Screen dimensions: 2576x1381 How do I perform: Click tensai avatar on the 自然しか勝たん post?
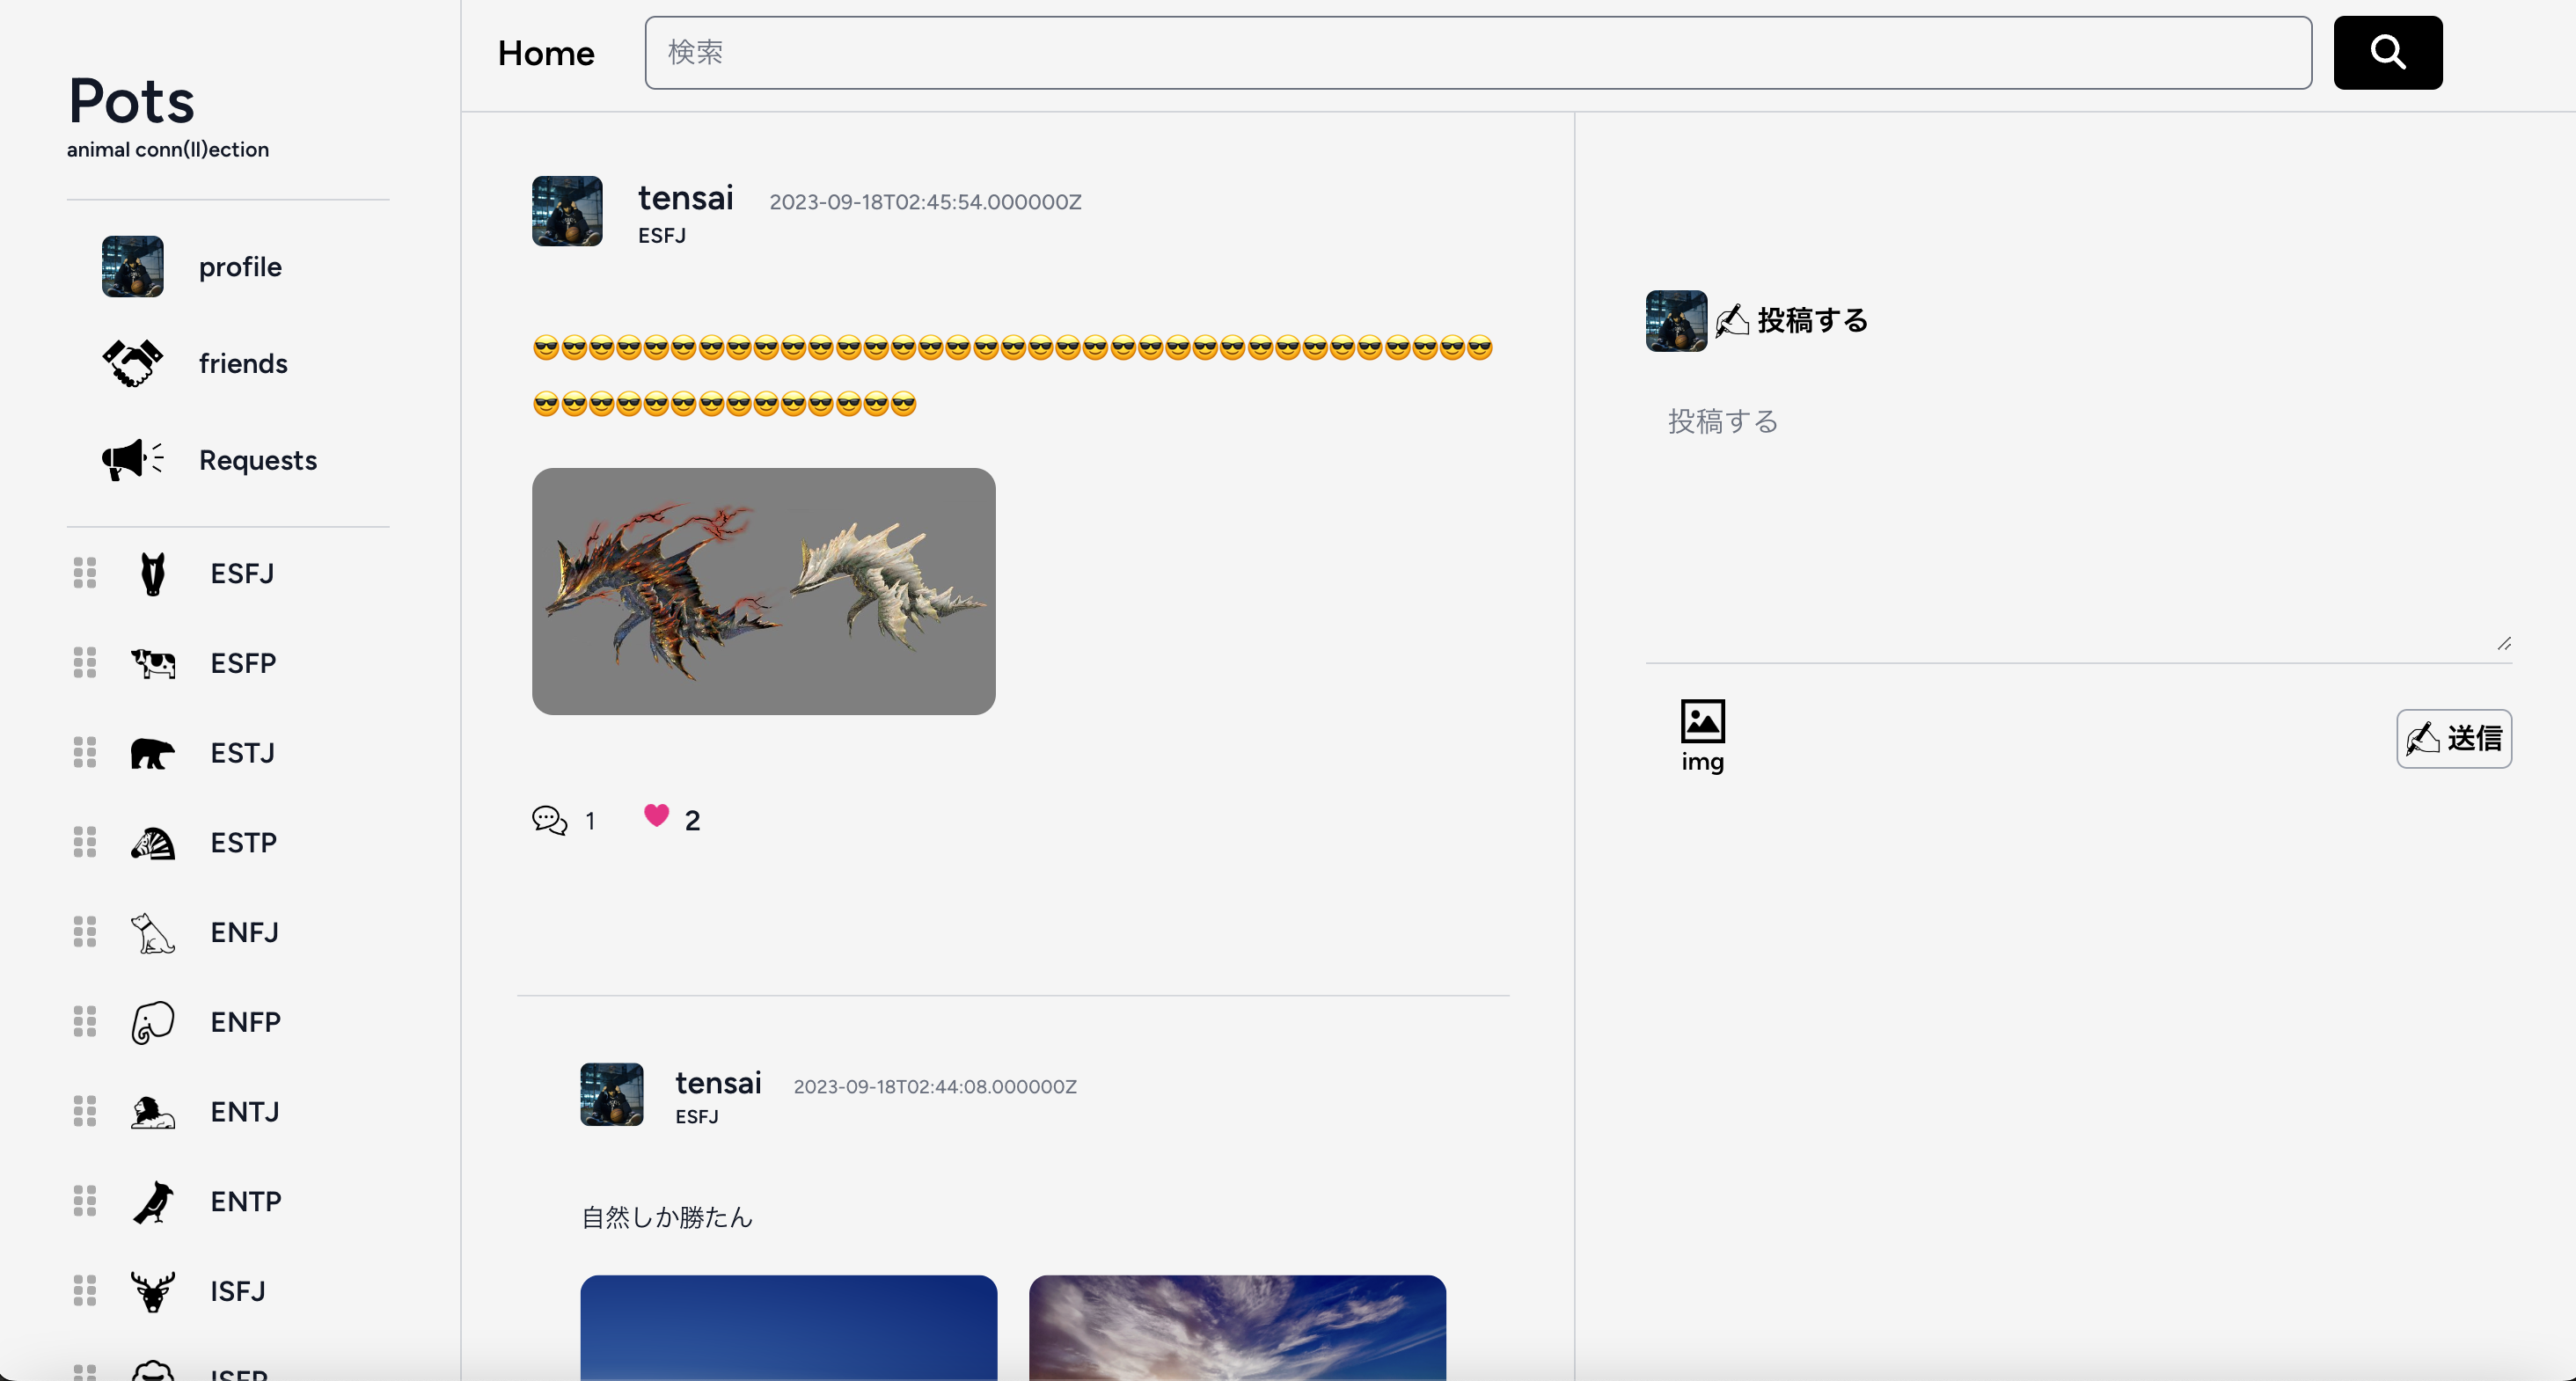click(x=611, y=1094)
